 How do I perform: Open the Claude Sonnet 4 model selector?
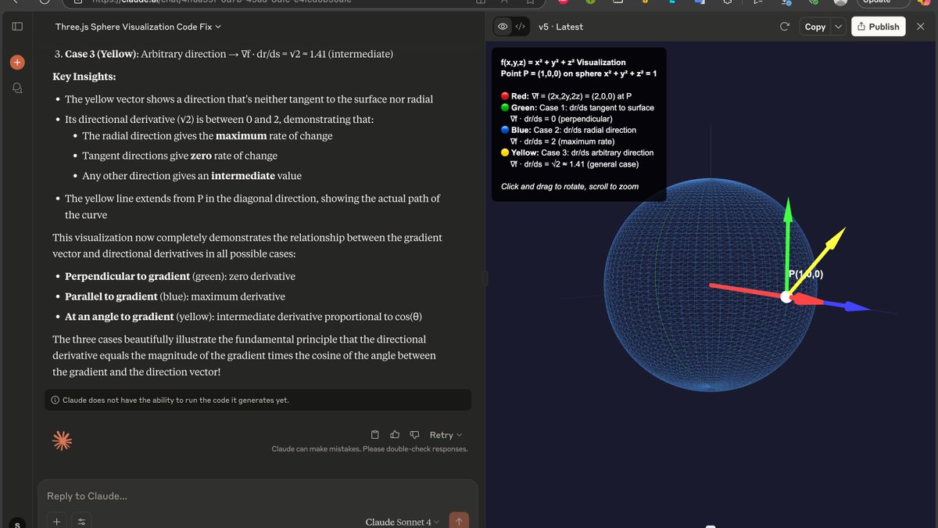[x=402, y=522]
